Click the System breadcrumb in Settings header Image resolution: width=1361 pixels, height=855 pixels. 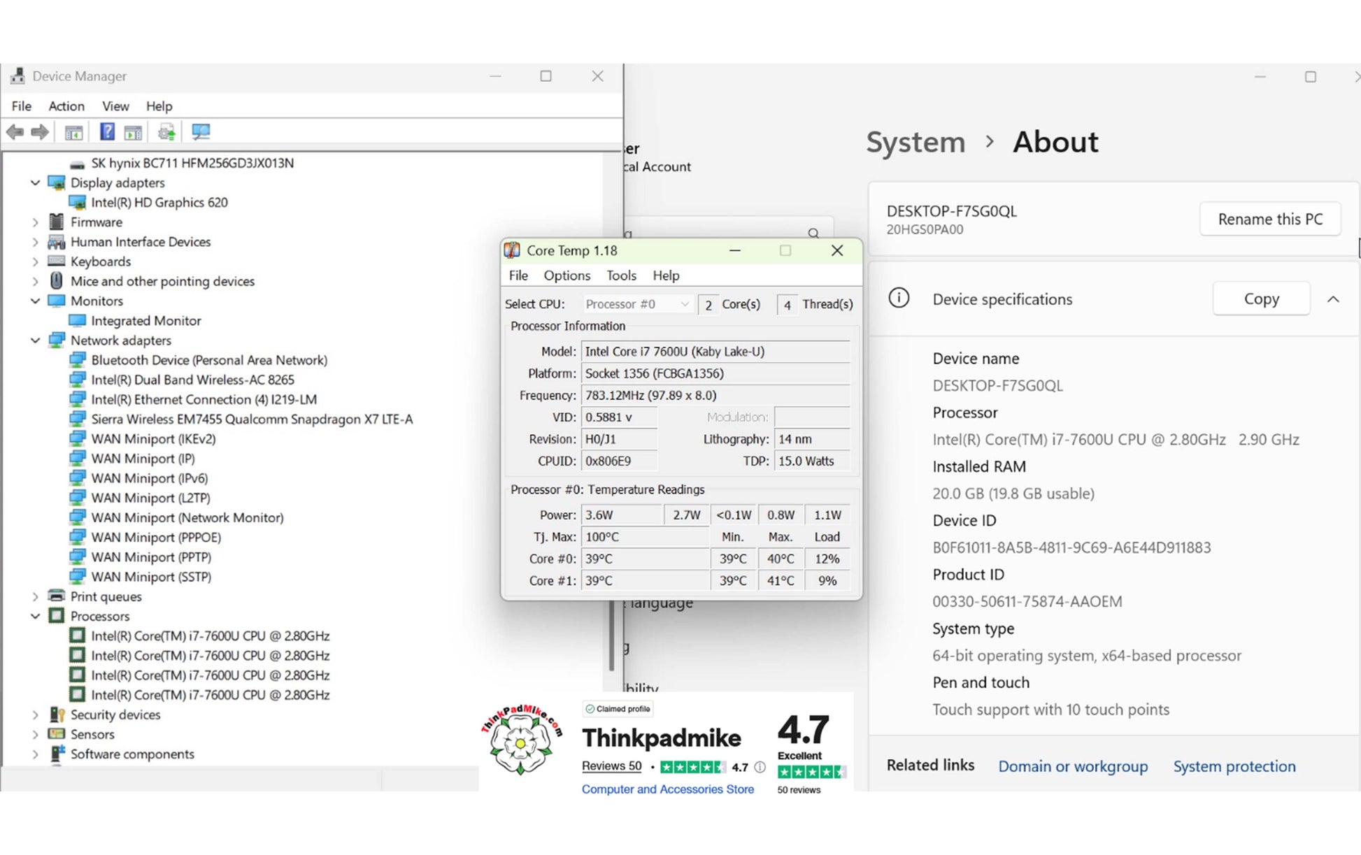pos(915,142)
